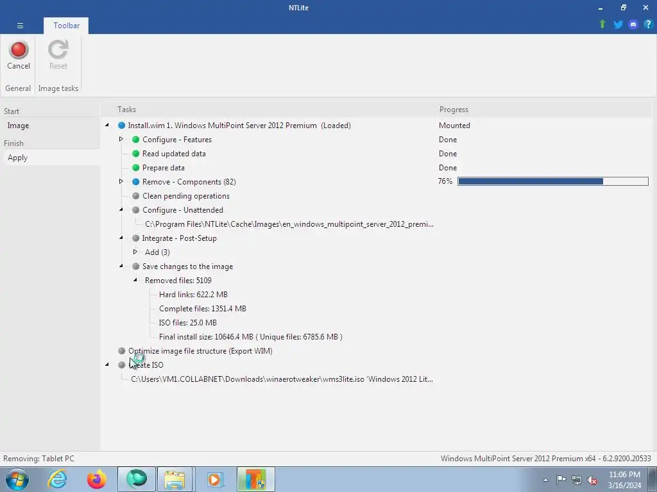
Task: Click gray dot of Save changes to the image
Action: point(136,266)
